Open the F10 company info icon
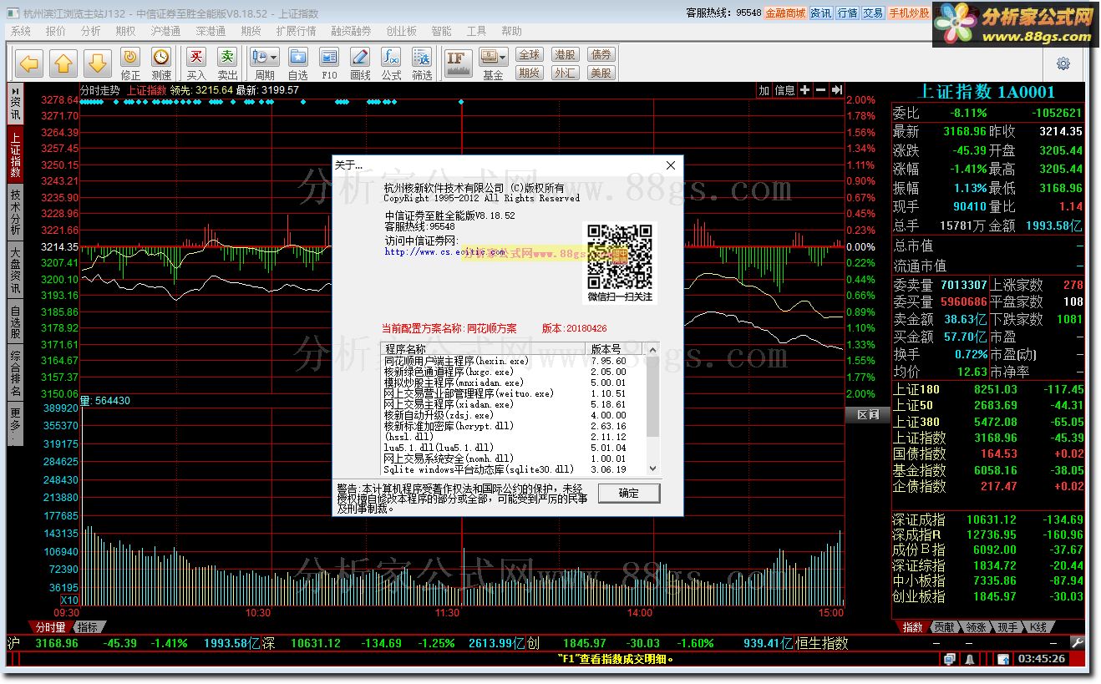The height and width of the screenshot is (684, 1101). click(x=329, y=64)
